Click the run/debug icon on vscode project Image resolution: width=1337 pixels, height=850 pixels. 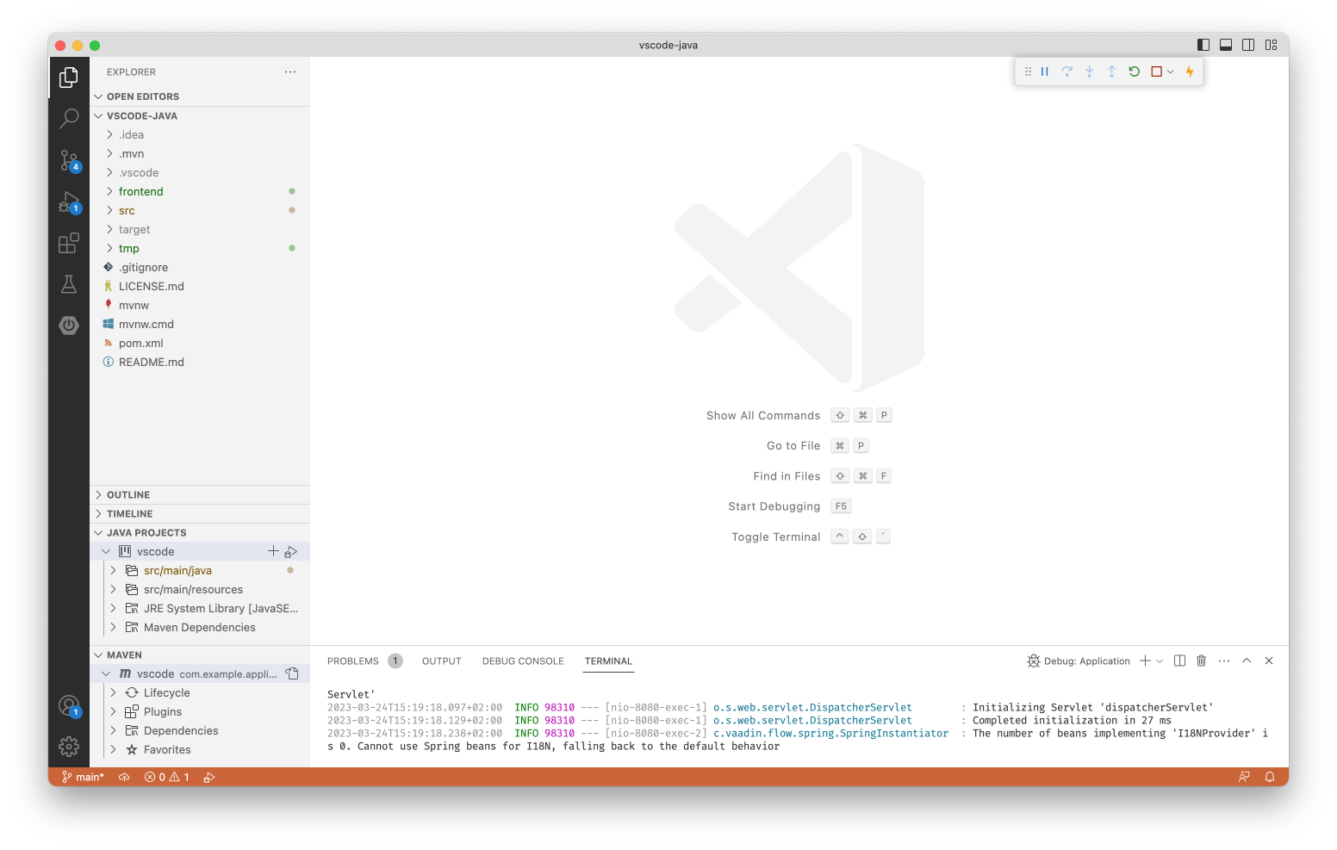291,551
